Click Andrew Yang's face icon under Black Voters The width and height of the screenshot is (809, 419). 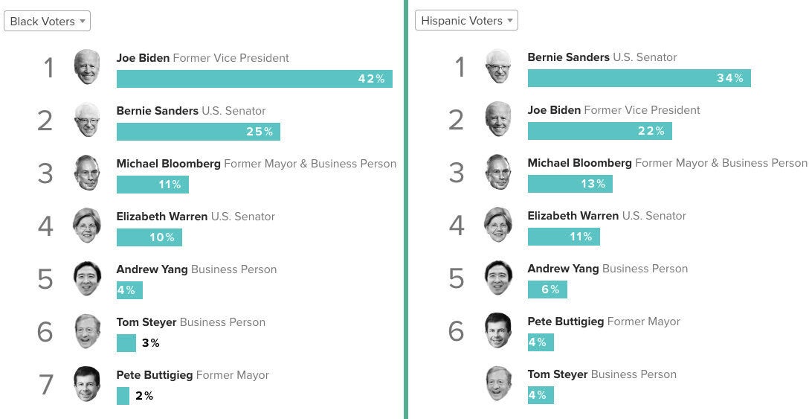(87, 278)
